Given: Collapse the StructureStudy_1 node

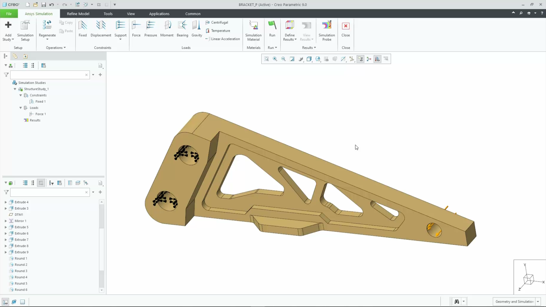Looking at the screenshot, I should (15, 89).
